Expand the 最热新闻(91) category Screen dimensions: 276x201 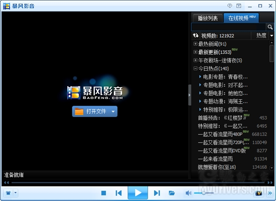point(195,43)
